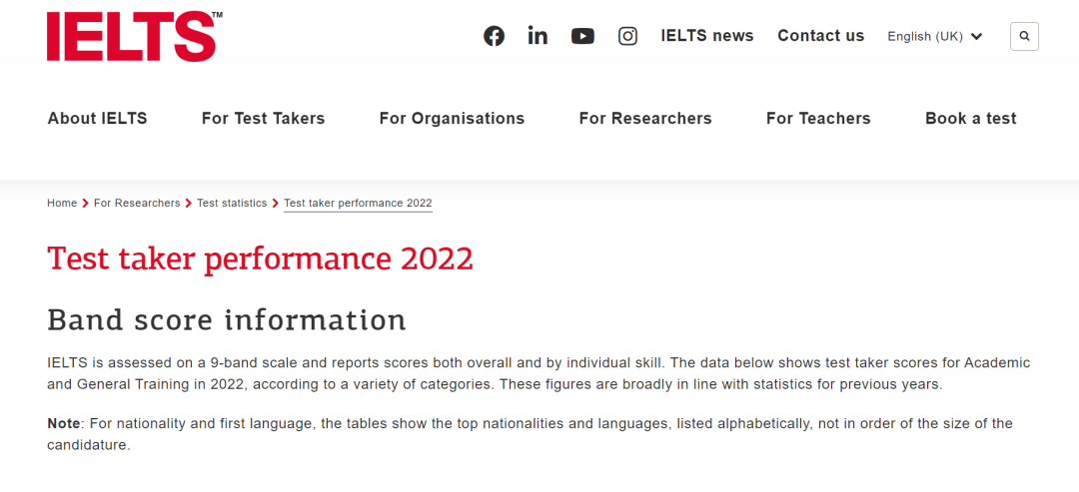Click the search magnifier button

(x=1024, y=36)
